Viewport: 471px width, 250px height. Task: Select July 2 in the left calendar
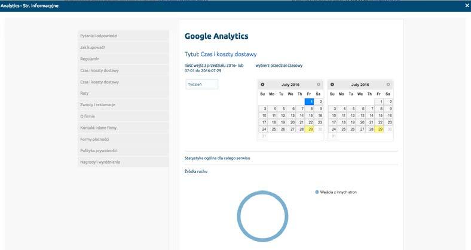[319, 101]
